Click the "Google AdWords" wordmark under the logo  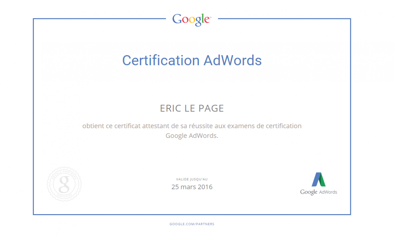pos(318,192)
